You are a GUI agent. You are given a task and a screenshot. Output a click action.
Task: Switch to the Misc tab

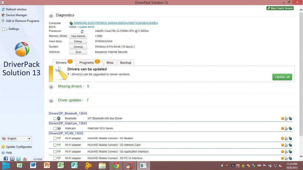[x=110, y=63]
